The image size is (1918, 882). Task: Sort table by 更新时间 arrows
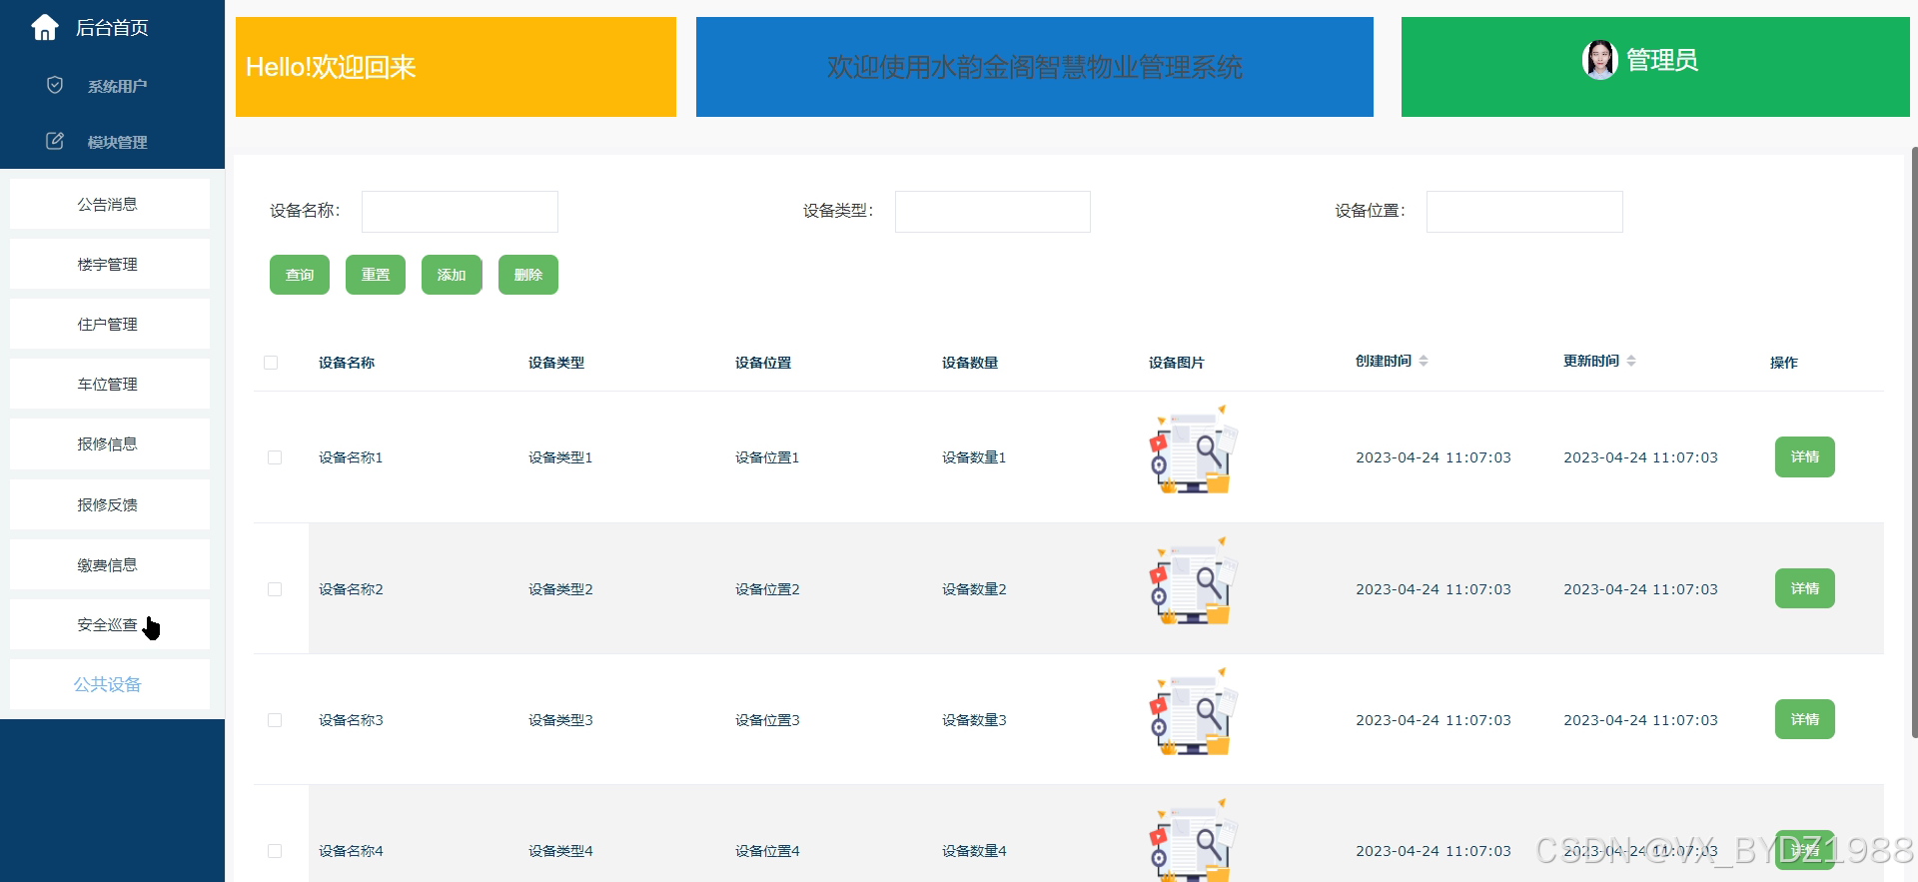point(1631,361)
